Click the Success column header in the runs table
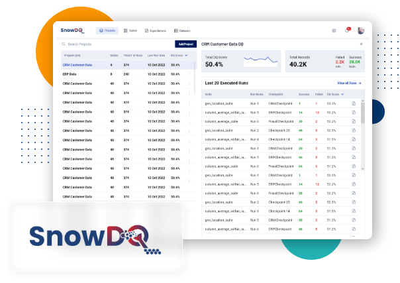This screenshot has width=400, height=283. pos(304,94)
